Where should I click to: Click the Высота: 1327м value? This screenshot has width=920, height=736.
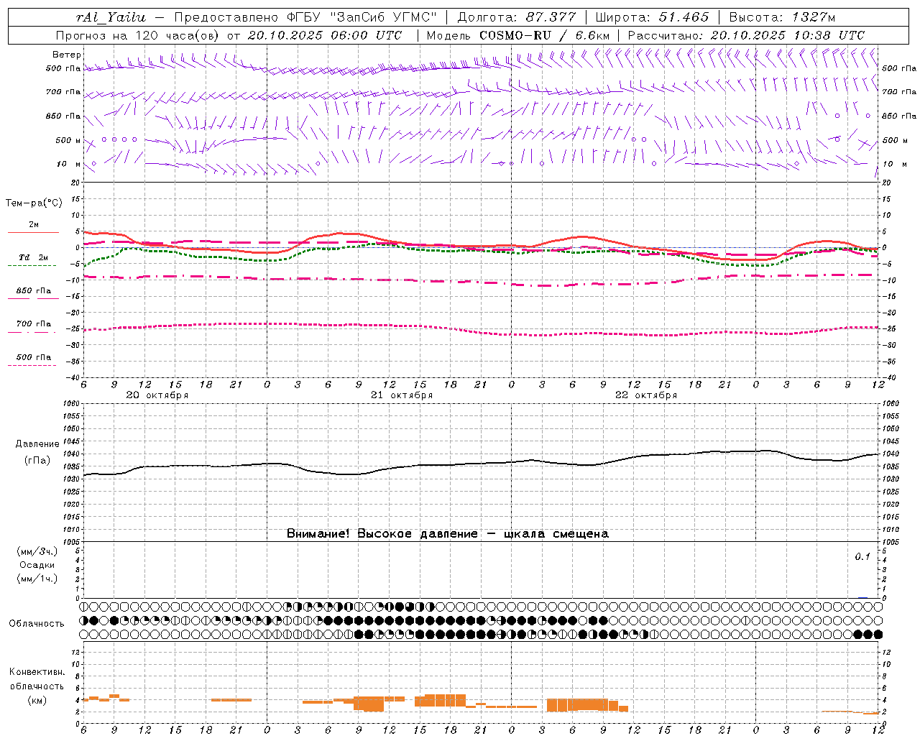783,17
